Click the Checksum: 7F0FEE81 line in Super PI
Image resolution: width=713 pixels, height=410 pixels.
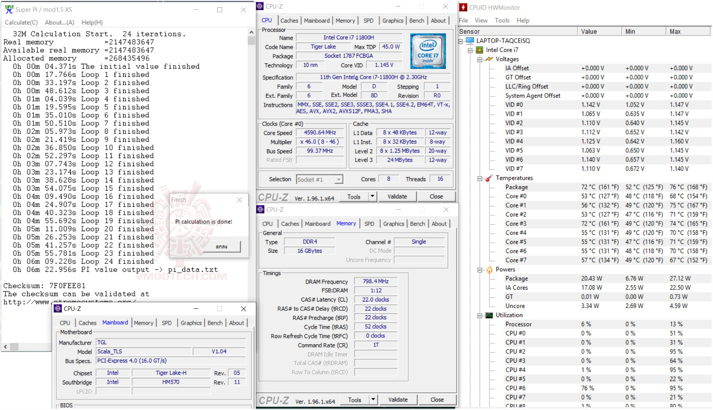[x=45, y=286]
